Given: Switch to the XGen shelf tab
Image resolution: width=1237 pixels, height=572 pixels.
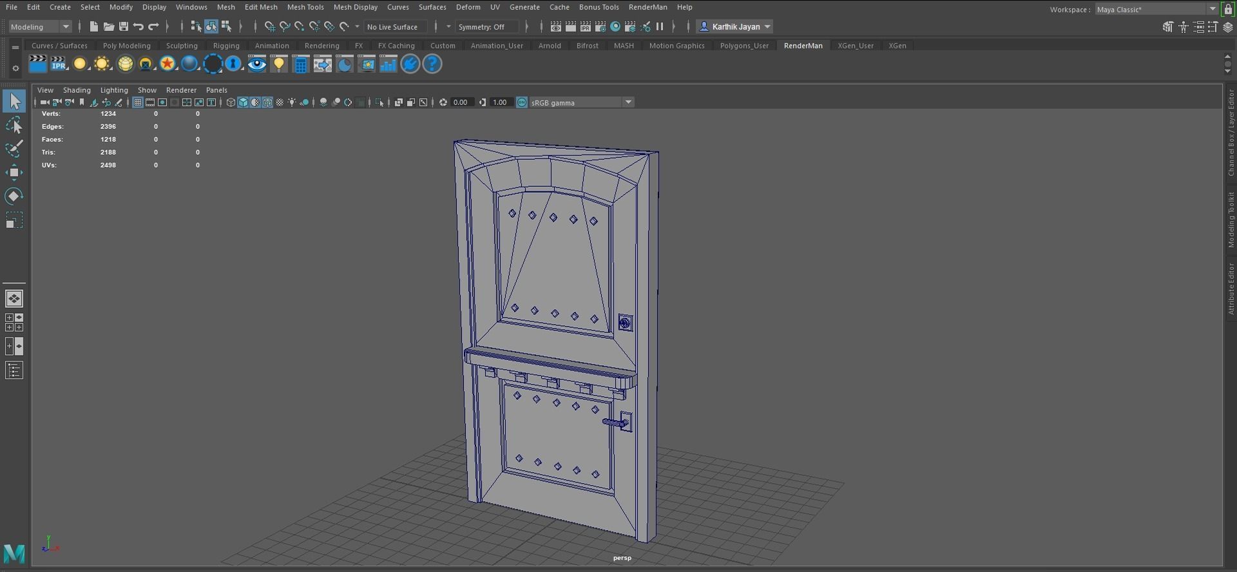Looking at the screenshot, I should click(x=897, y=46).
